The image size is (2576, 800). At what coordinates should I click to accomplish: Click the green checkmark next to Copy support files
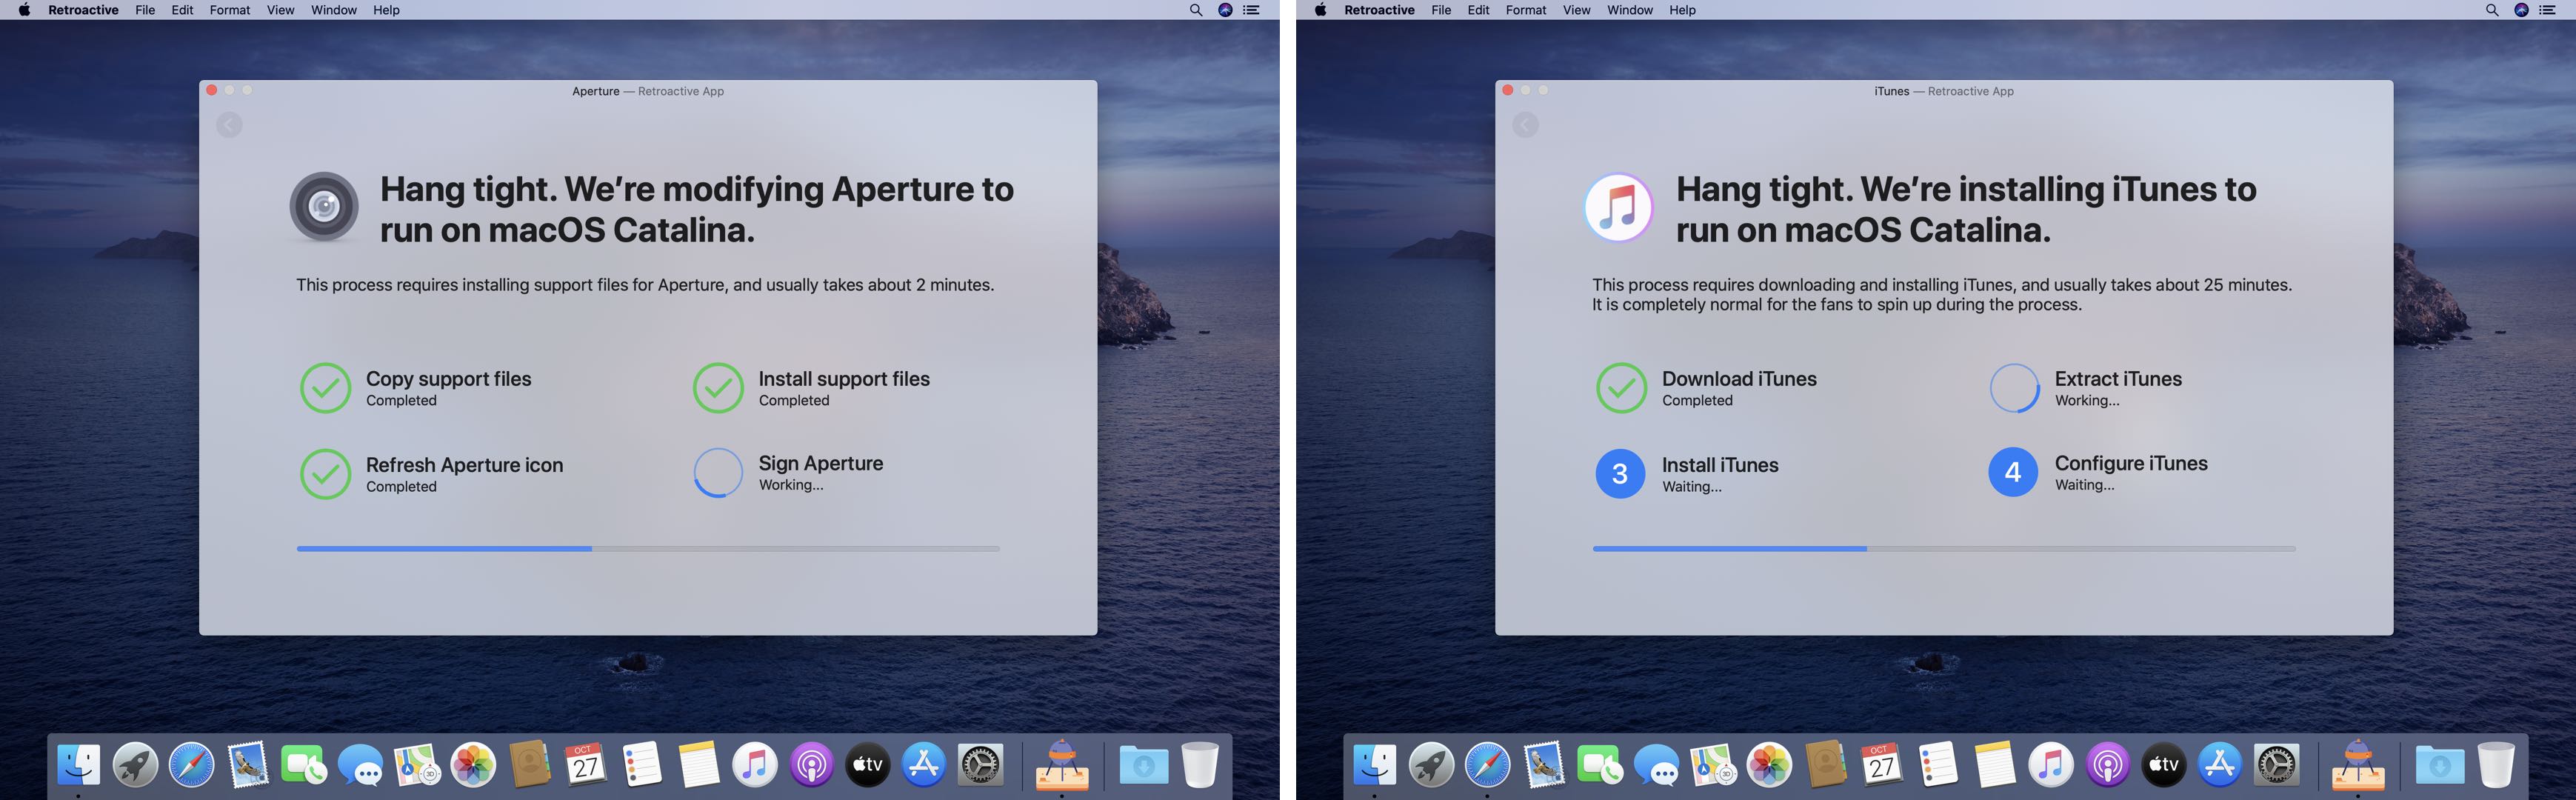click(x=325, y=388)
